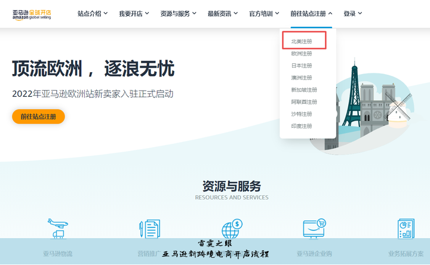430x265 pixels.
Task: Select 日本注册 menu entry
Action: (x=302, y=66)
